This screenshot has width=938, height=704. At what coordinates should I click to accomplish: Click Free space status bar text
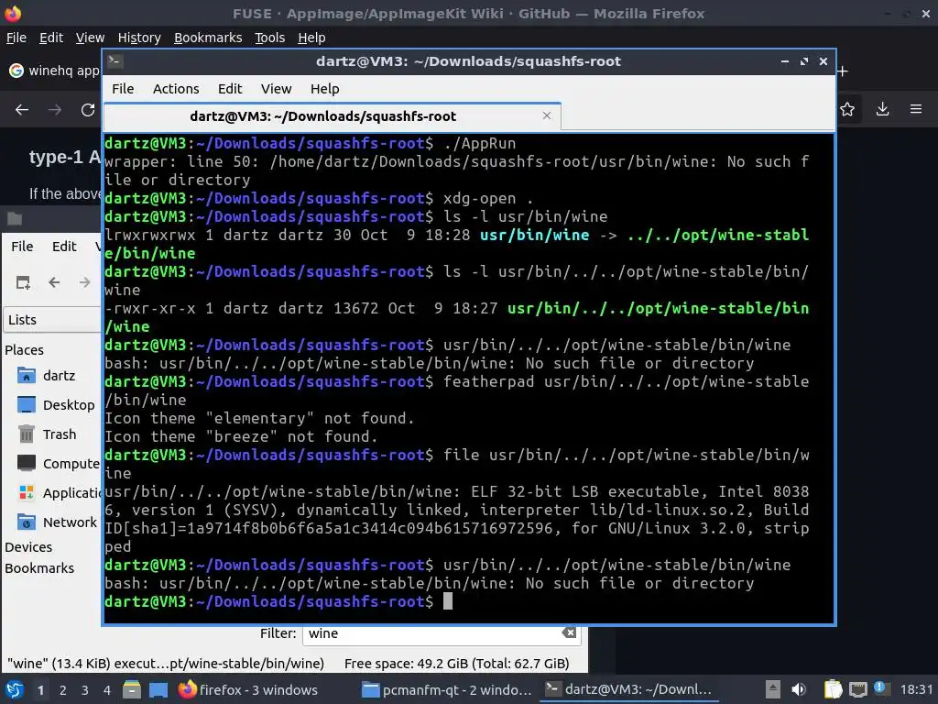point(456,664)
